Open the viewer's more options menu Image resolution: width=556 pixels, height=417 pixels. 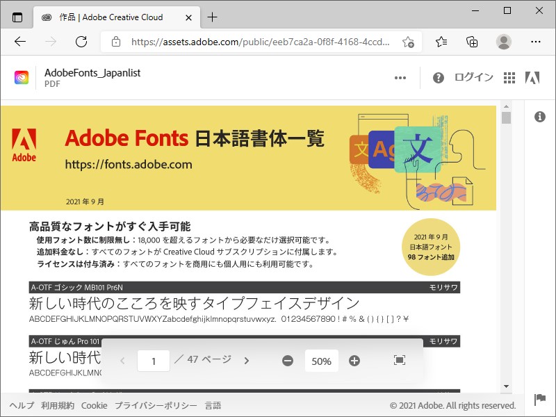click(x=400, y=77)
